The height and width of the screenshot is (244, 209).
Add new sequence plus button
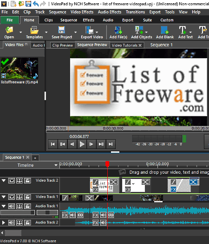coord(35,158)
